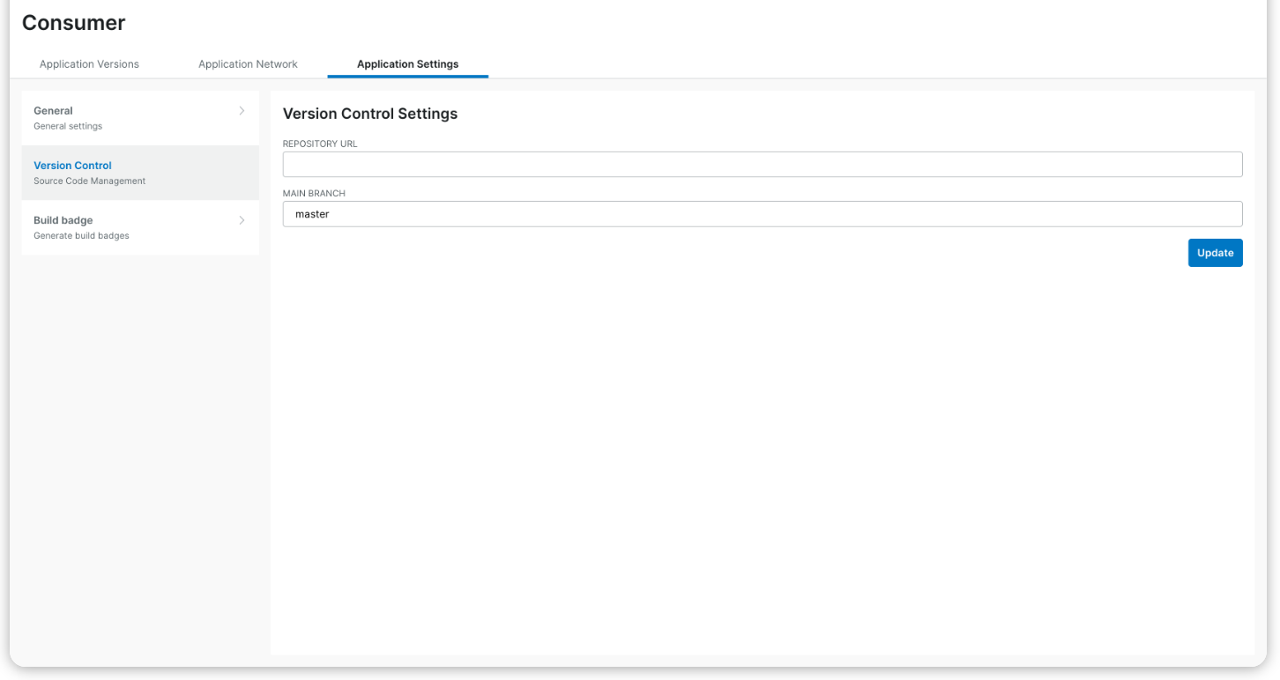This screenshot has width=1280, height=680.
Task: Click the Version Control Settings heading
Action: (x=369, y=114)
